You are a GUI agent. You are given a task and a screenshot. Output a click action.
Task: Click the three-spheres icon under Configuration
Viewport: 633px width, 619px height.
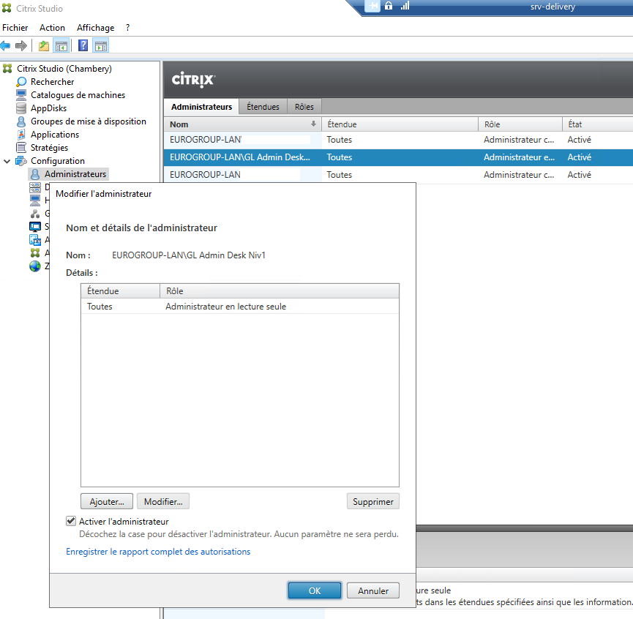(35, 214)
